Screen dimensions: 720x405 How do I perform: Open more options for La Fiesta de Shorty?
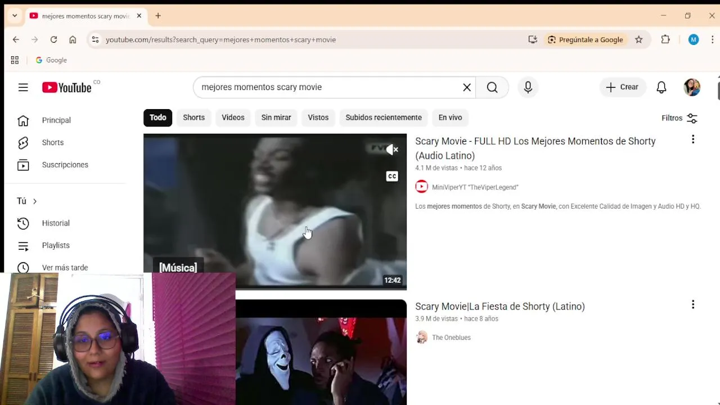(x=693, y=304)
